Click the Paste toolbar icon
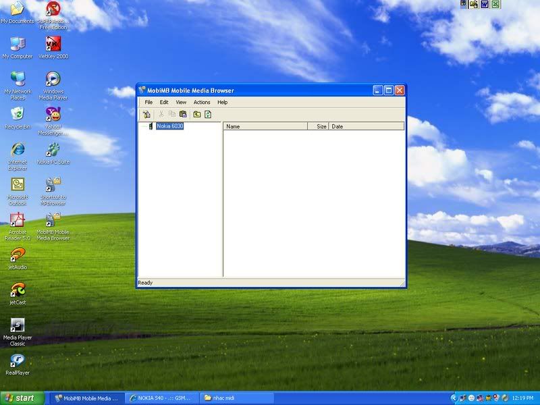Viewport: 540px width, 405px height. click(x=183, y=114)
